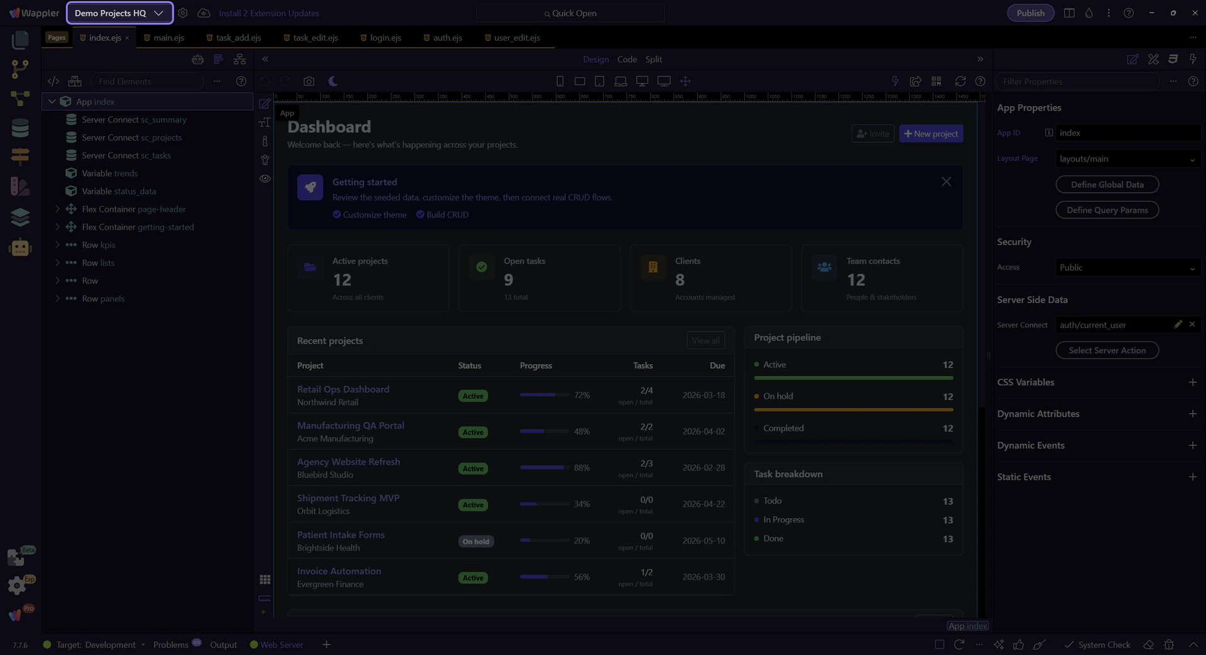Switch to the Code view tab
This screenshot has width=1206, height=655.
(x=626, y=60)
